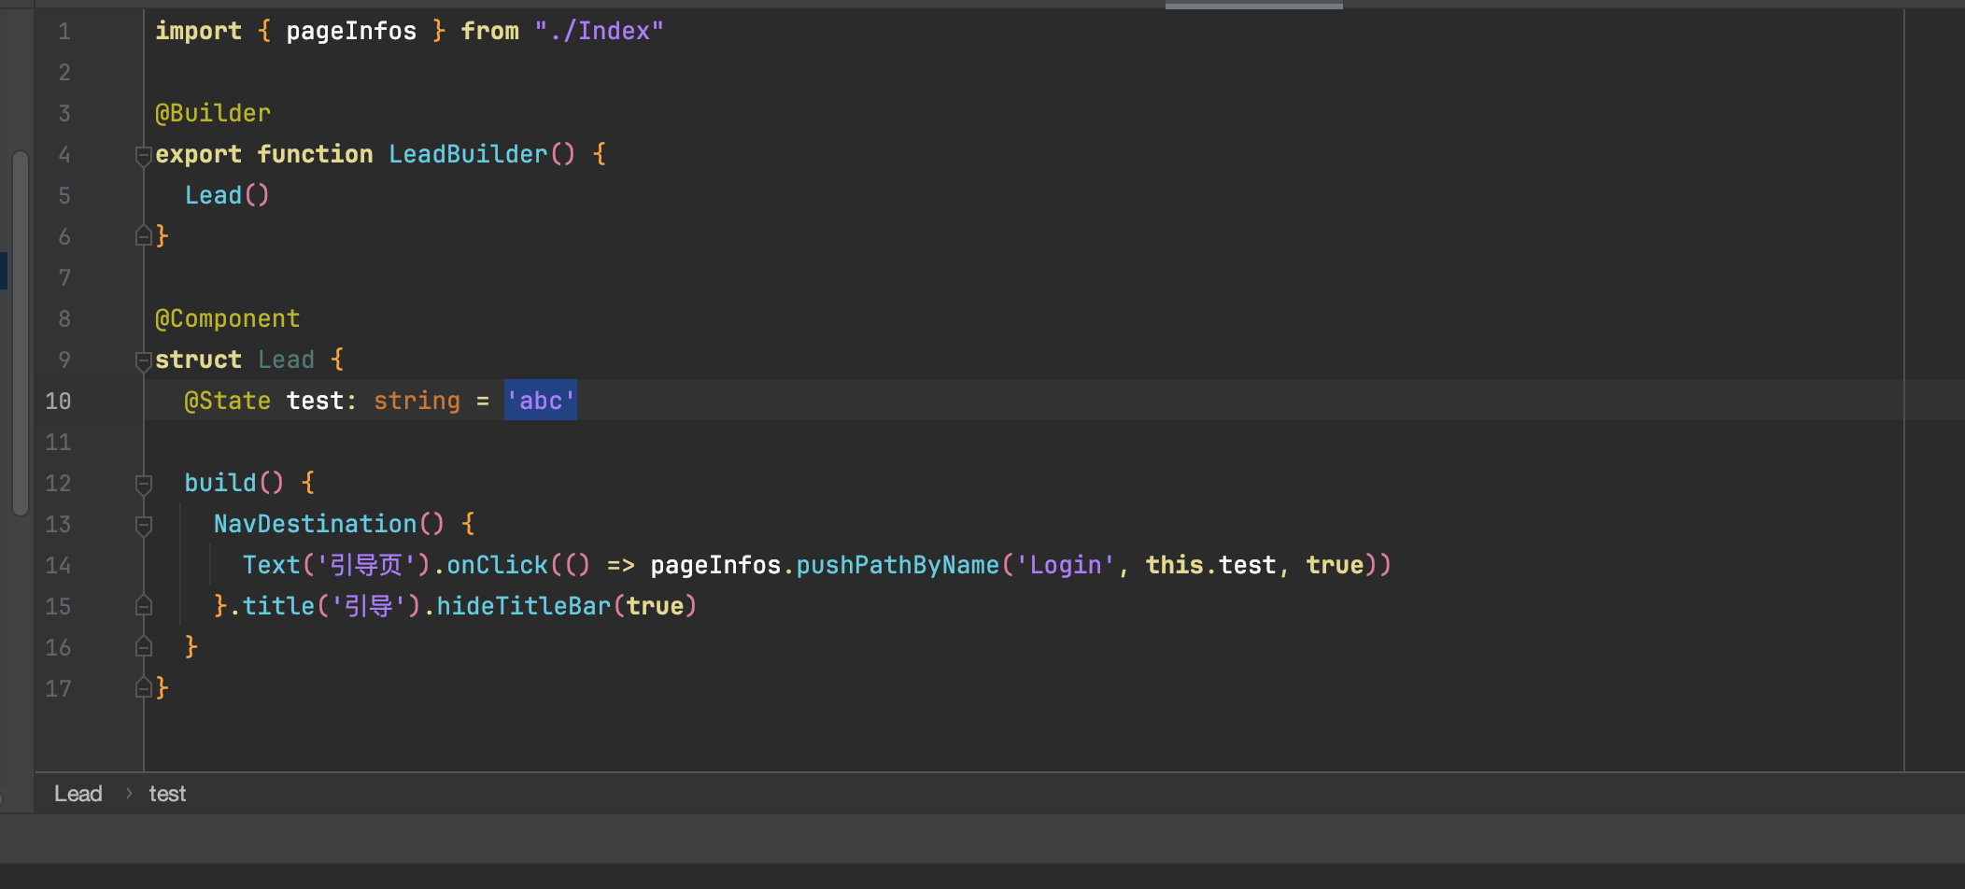Collapse the build() method fold marker
Screen dimensions: 1965x889
143,484
